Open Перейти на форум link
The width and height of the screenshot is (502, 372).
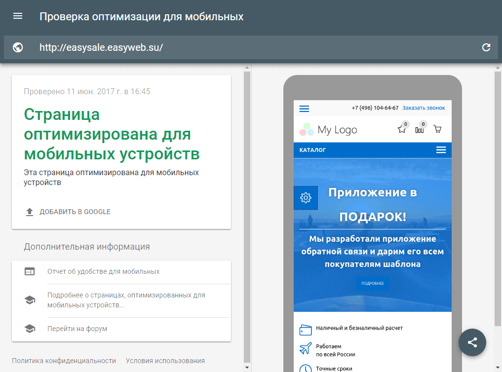click(77, 329)
